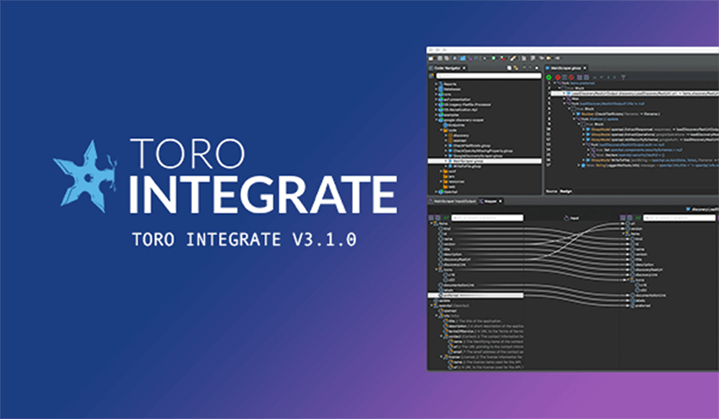Expand the conf folder in the navigator

point(441,171)
